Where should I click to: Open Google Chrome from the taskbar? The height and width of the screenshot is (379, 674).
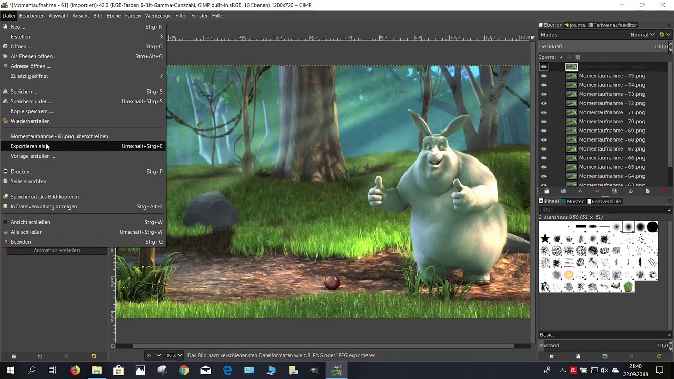coord(183,370)
